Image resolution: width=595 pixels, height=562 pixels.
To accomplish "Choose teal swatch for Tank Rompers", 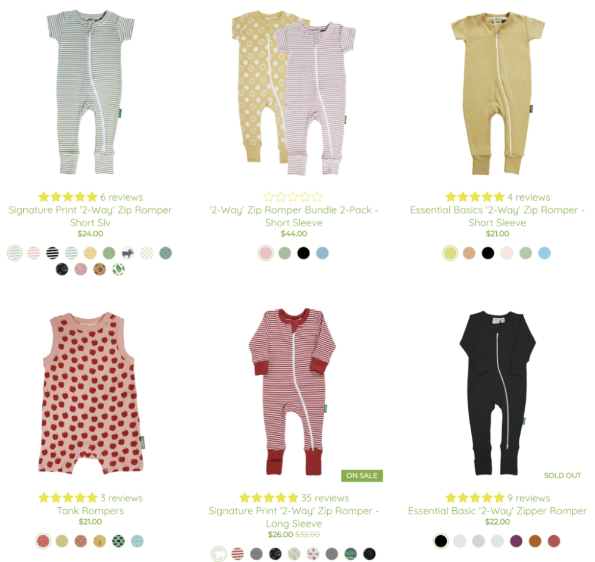I will (137, 541).
